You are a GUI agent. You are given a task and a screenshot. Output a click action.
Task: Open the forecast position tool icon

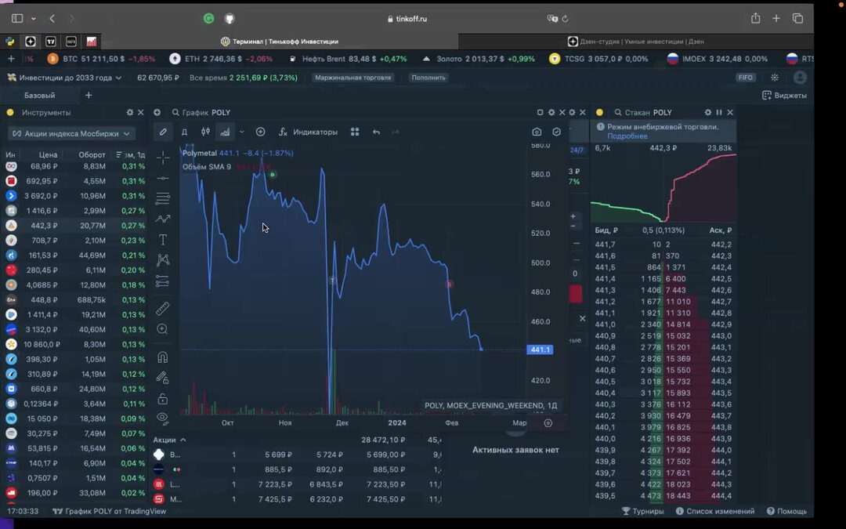point(162,281)
